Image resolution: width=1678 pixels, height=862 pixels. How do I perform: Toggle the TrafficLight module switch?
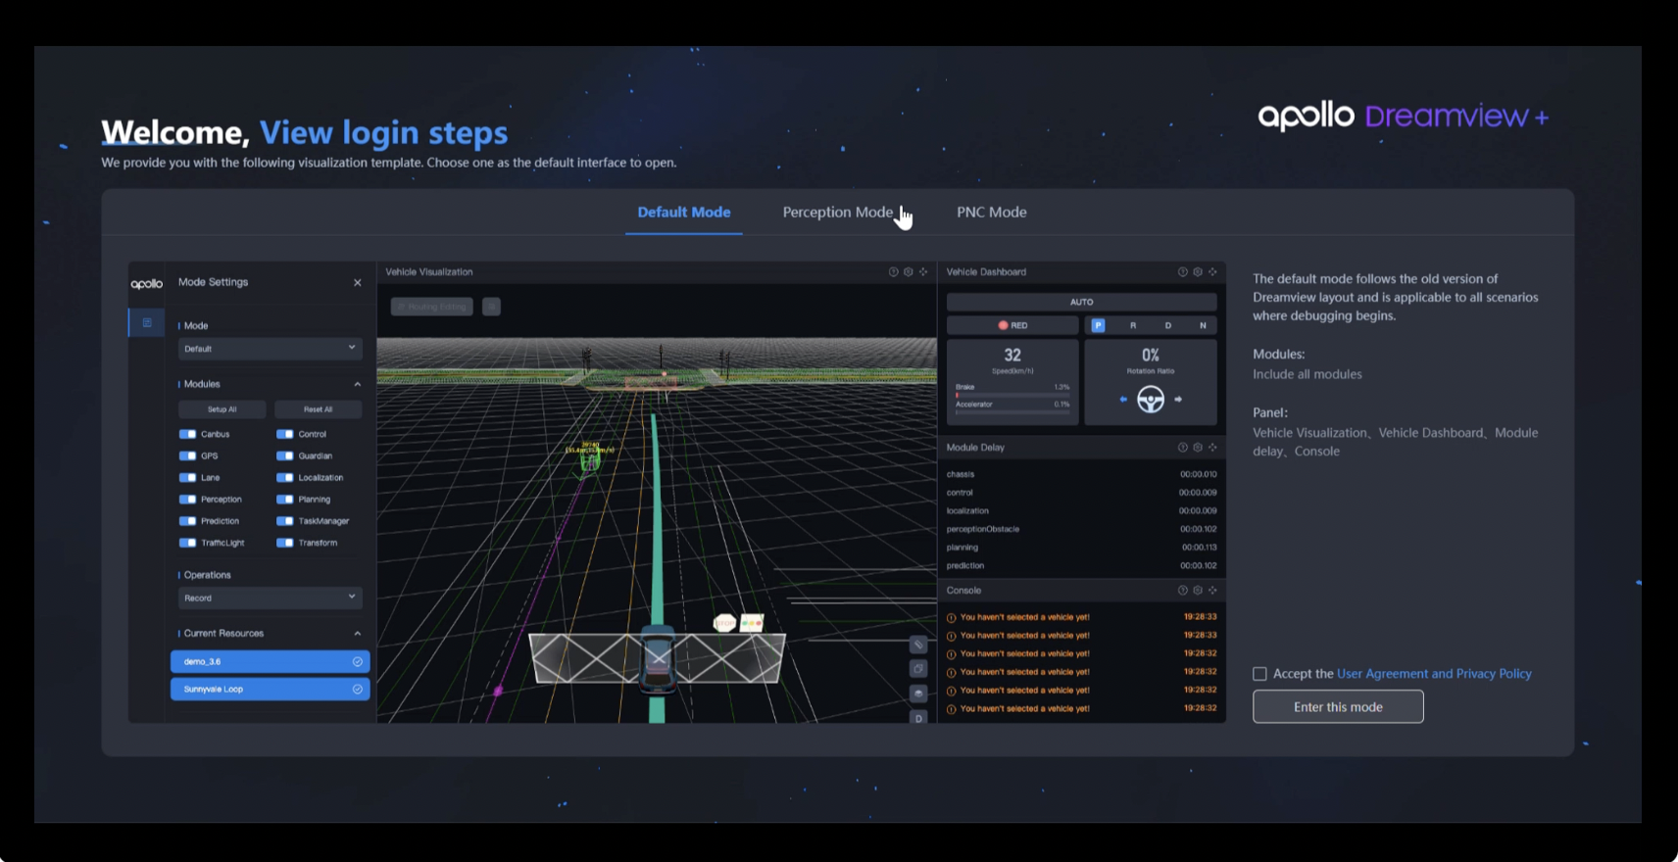(x=187, y=542)
